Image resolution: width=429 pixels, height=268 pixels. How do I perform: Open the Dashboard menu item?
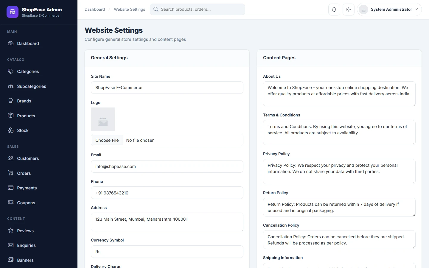pyautogui.click(x=39, y=43)
